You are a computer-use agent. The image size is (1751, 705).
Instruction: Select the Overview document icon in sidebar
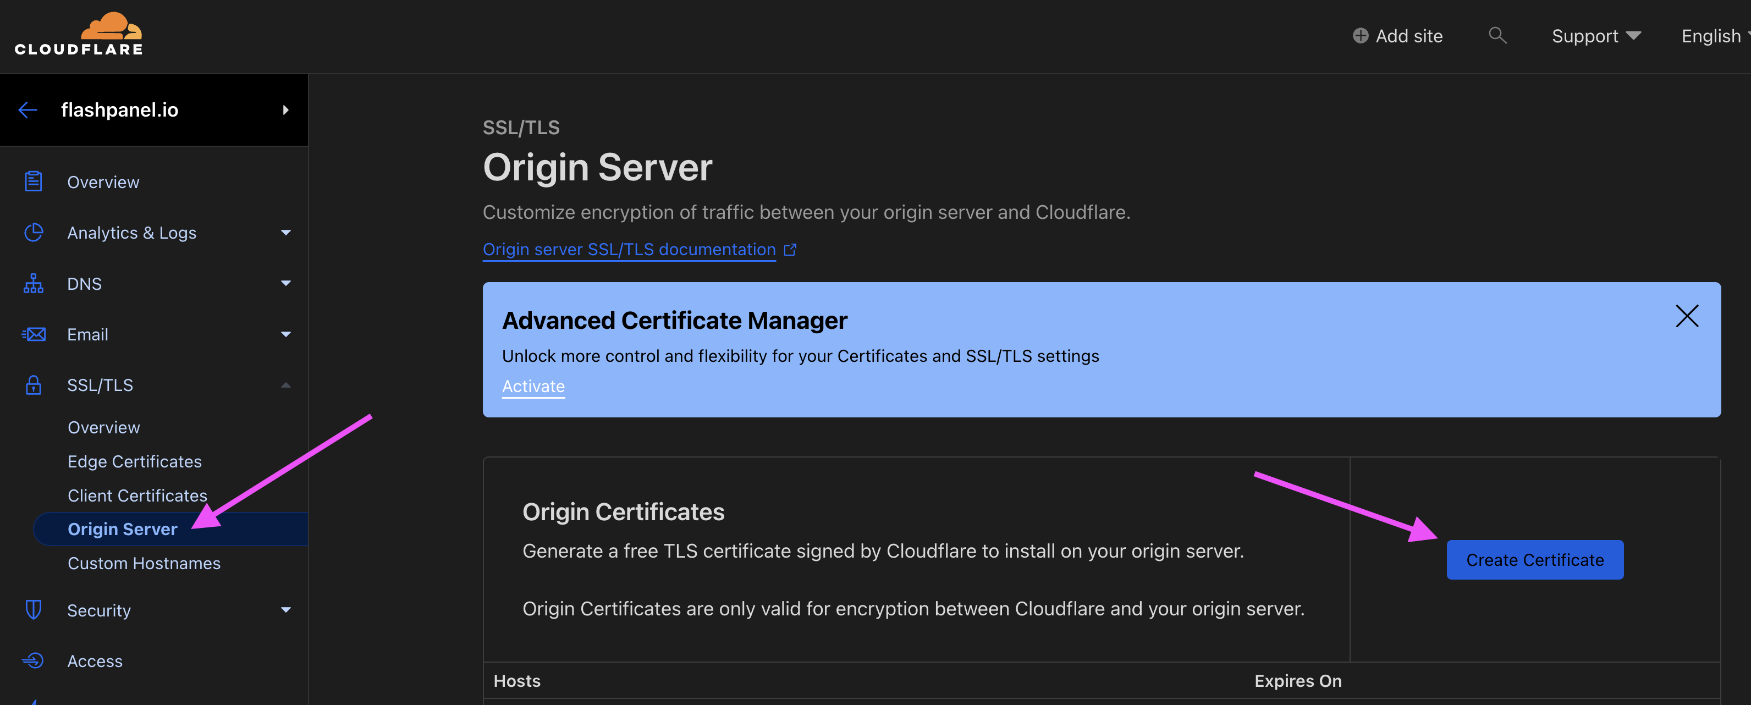32,181
